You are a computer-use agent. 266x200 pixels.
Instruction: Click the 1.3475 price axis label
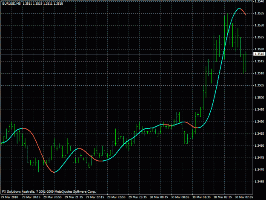point(260,158)
